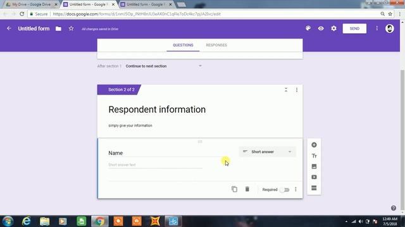The height and width of the screenshot is (227, 405).
Task: Open the account profile avatar
Action: [x=390, y=28]
